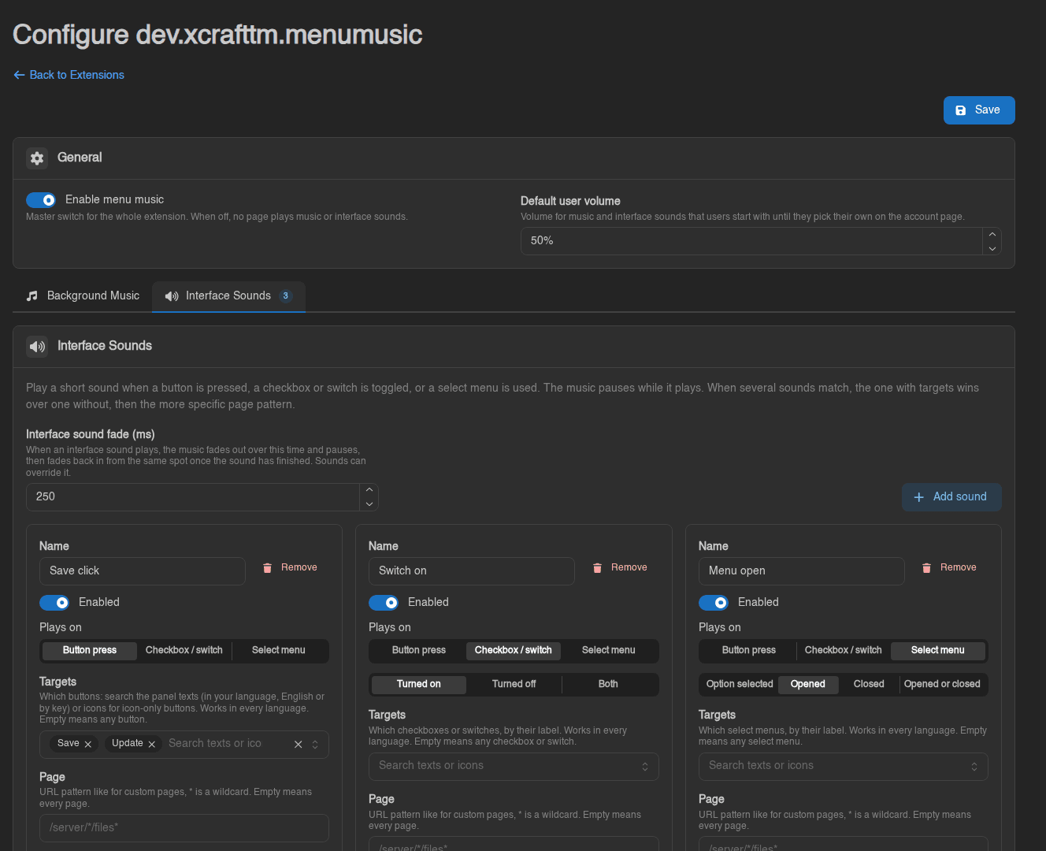Edit the Switch on name field

pos(472,571)
